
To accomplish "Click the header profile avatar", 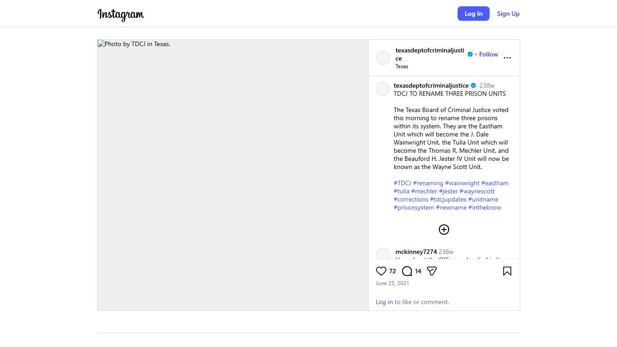I will click(383, 58).
